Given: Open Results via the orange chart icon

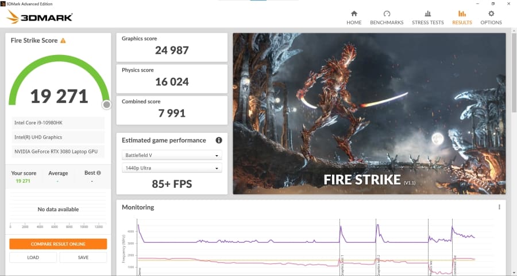Looking at the screenshot, I should click(x=462, y=14).
